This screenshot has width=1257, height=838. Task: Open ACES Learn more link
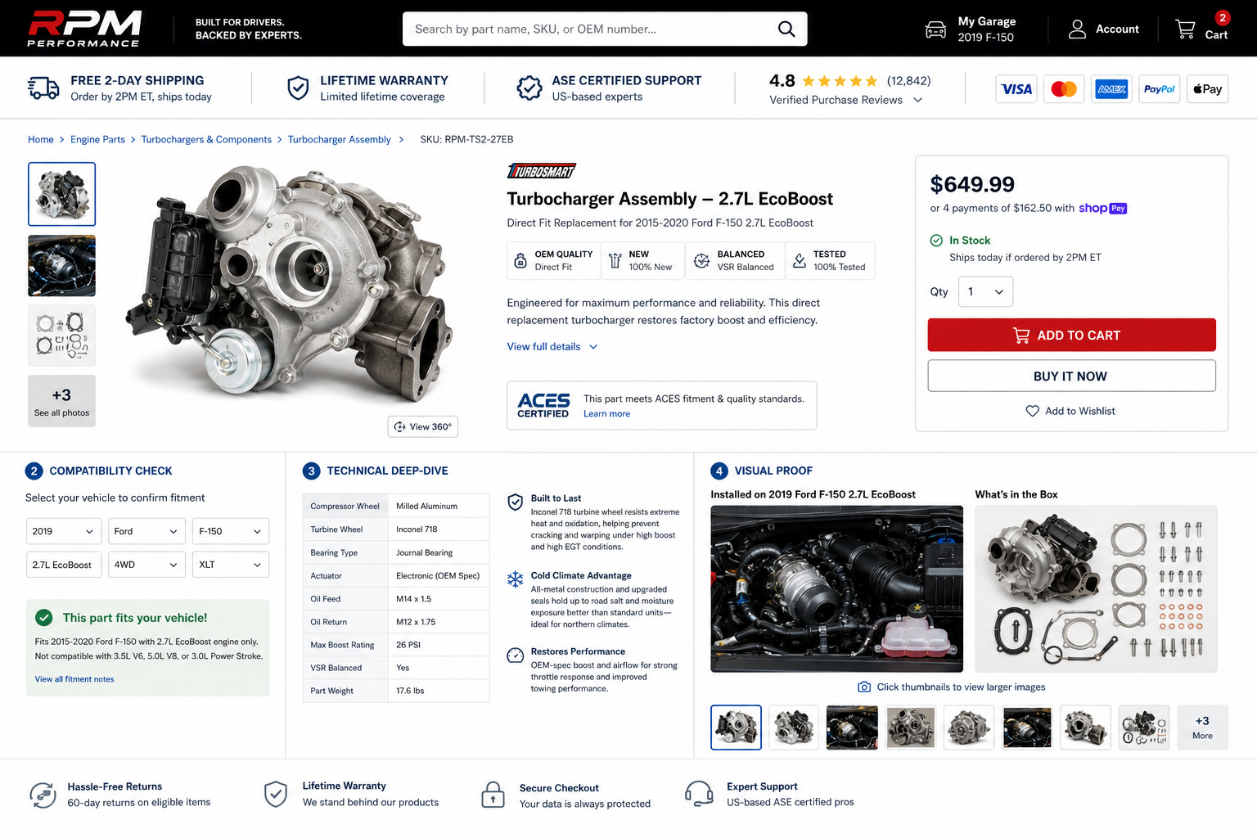[x=606, y=414]
